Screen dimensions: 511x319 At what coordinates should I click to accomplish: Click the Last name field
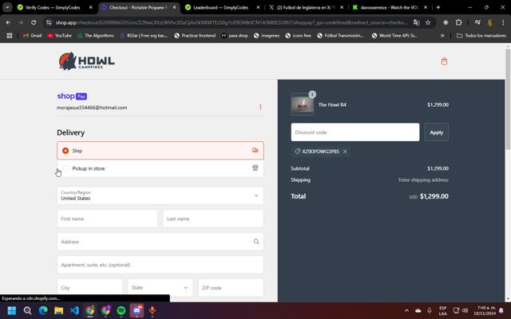[213, 219]
